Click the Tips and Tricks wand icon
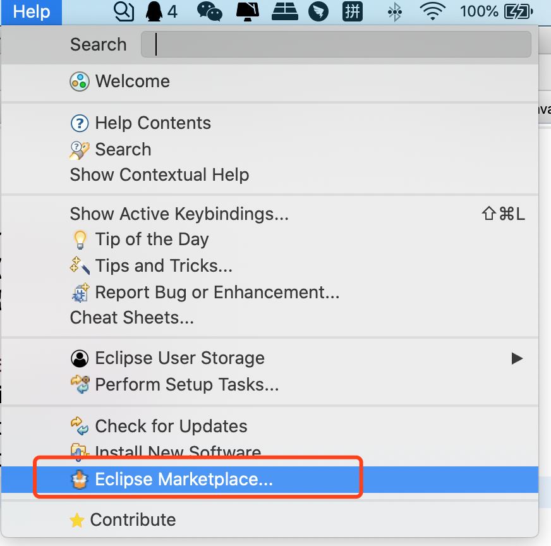This screenshot has height=546, width=551. click(78, 265)
